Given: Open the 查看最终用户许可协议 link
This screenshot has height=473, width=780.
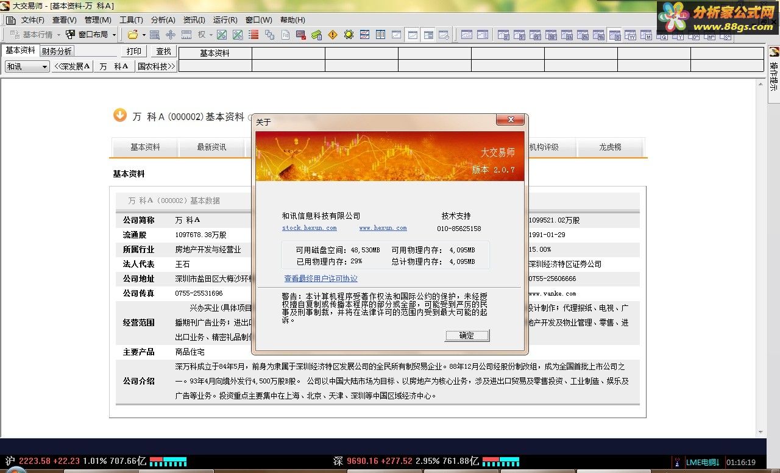Looking at the screenshot, I should (321, 279).
